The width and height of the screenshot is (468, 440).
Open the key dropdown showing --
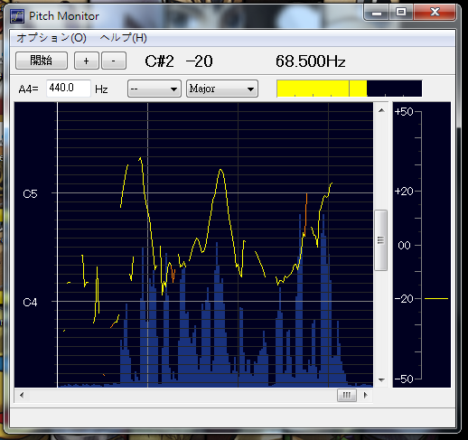point(154,89)
